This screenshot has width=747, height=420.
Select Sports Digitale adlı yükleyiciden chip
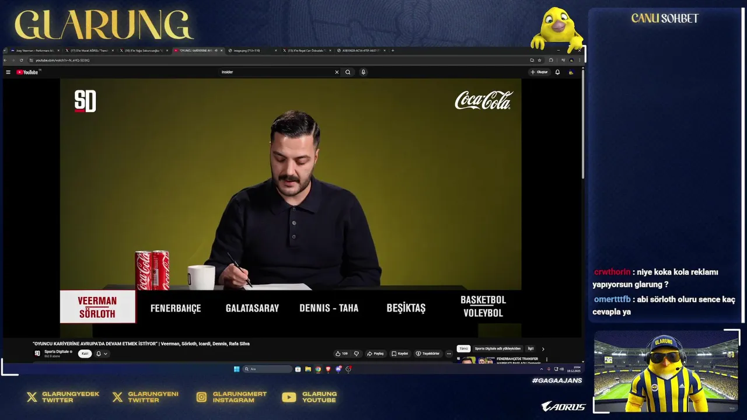tap(498, 349)
